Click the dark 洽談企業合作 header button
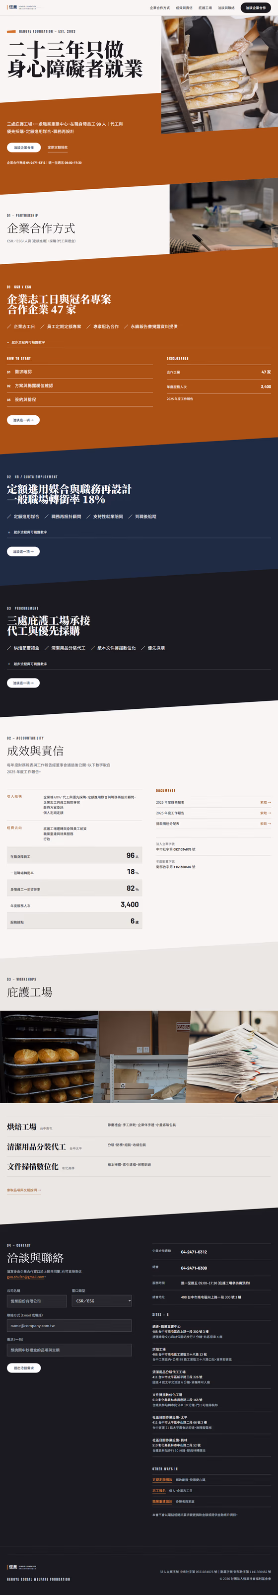Image resolution: width=278 pixels, height=1595 pixels. 256,8
